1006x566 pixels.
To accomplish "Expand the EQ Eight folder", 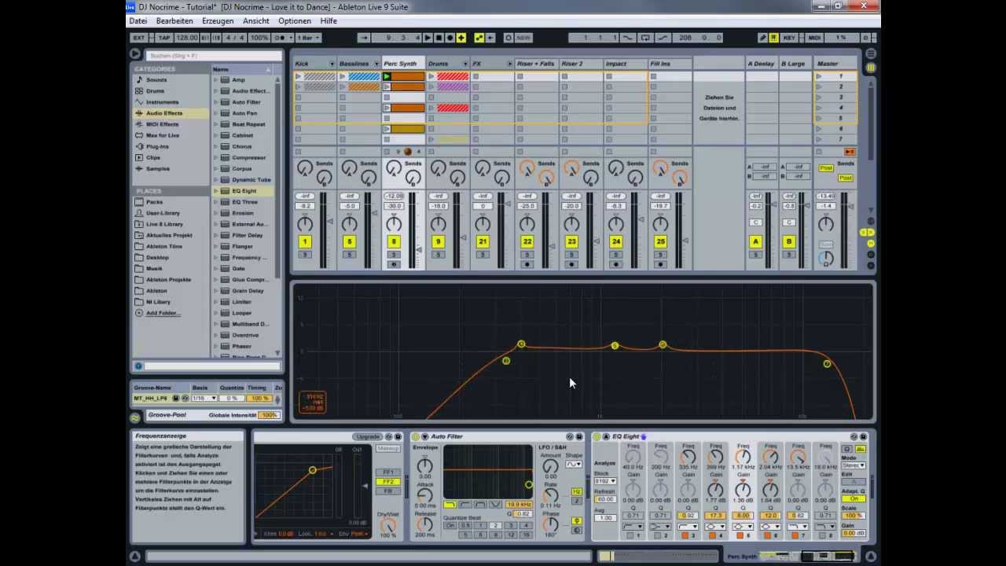I will tap(216, 191).
